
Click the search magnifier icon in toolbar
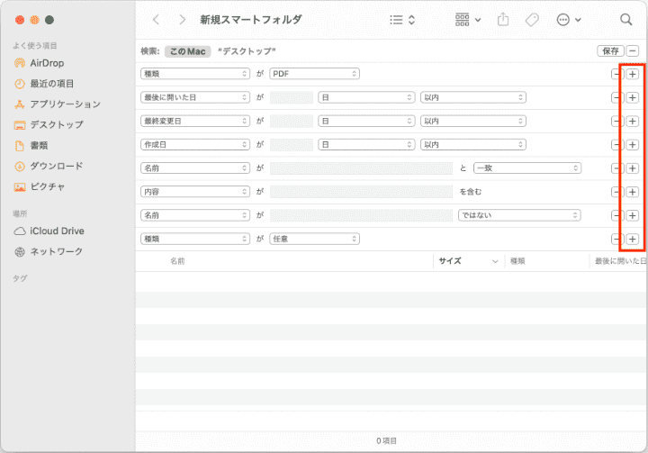pos(625,19)
